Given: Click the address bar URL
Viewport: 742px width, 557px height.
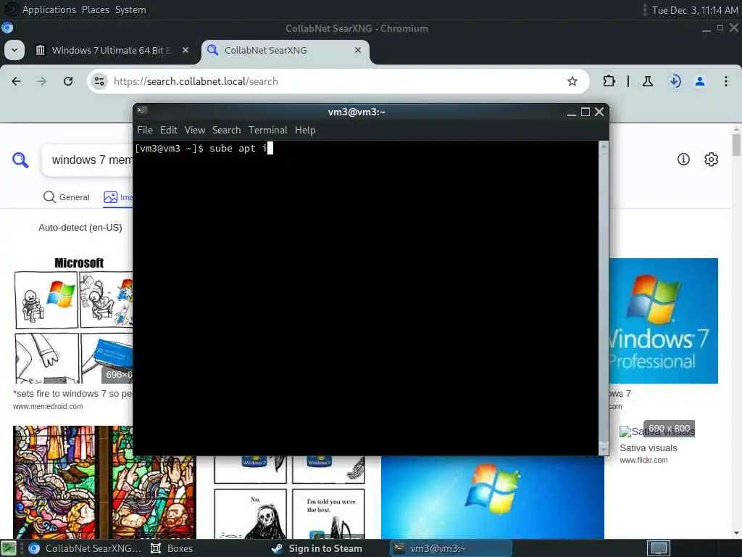Looking at the screenshot, I should (196, 81).
